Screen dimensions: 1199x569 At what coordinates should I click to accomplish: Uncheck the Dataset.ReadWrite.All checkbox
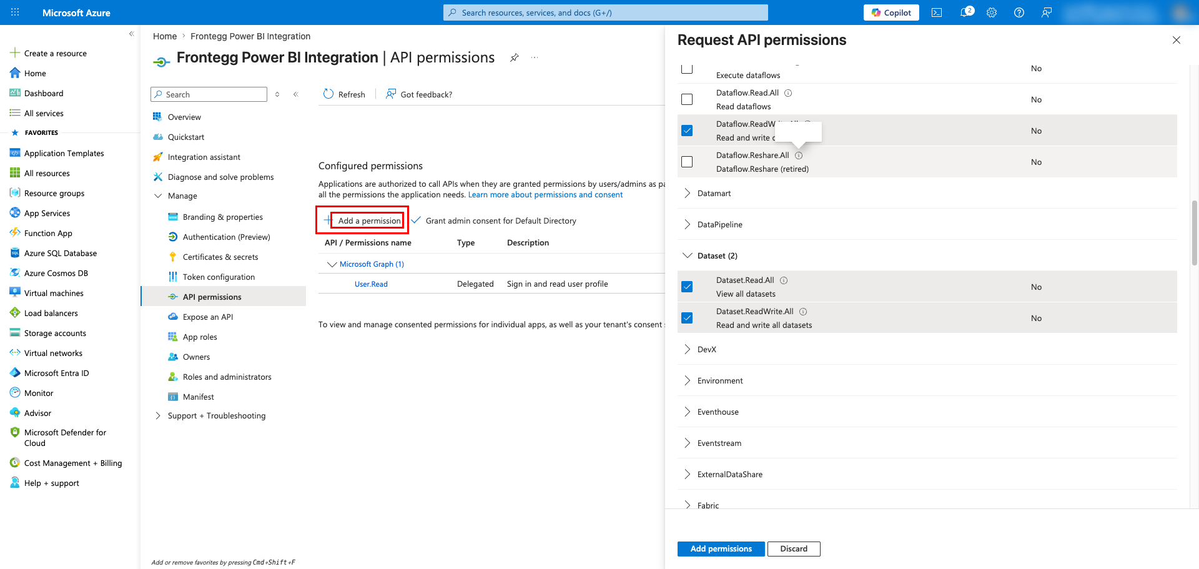click(687, 318)
